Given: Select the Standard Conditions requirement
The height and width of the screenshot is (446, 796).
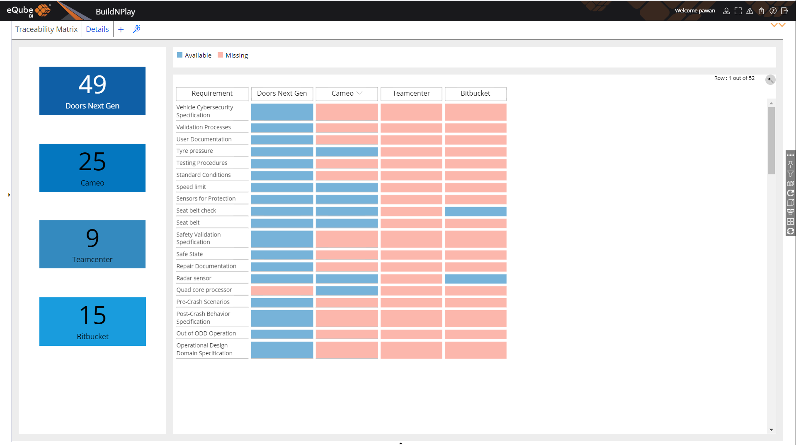Looking at the screenshot, I should coord(212,175).
